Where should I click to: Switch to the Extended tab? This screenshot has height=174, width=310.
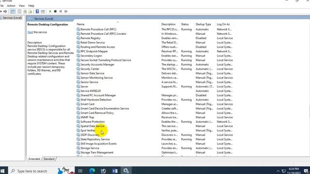(34, 159)
